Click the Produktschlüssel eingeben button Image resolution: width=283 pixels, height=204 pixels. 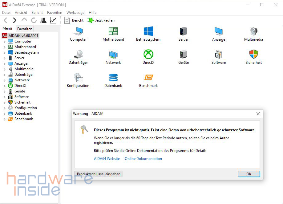coord(99,174)
